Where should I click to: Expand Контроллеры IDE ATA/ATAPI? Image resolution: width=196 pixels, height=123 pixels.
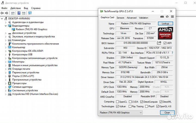click(6, 51)
